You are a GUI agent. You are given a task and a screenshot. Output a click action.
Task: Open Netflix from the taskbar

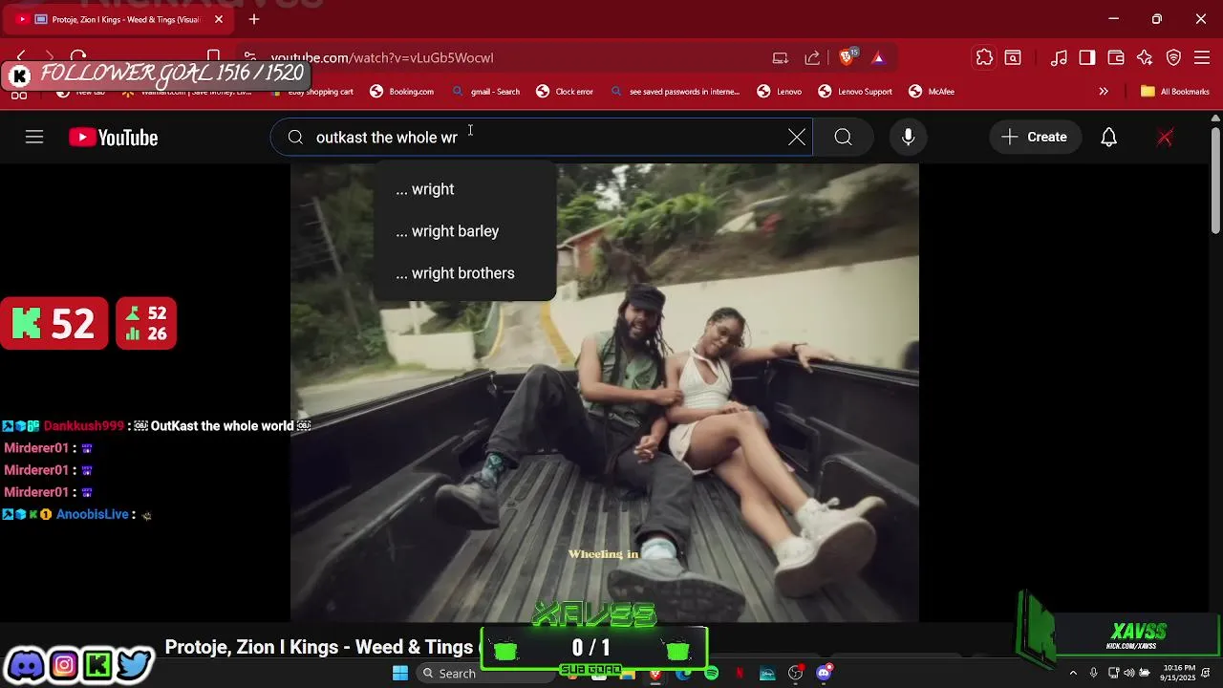click(x=739, y=674)
